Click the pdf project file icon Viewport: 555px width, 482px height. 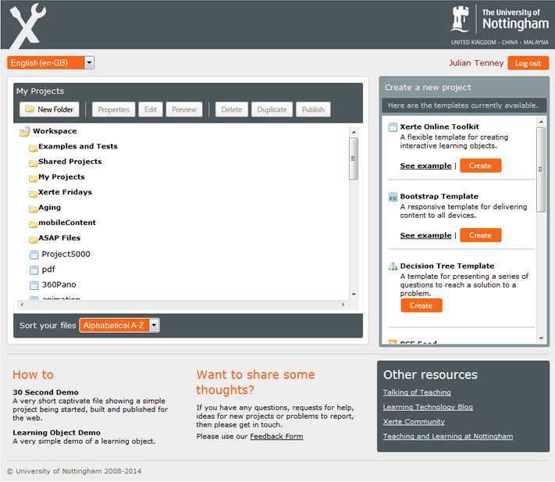(x=34, y=270)
